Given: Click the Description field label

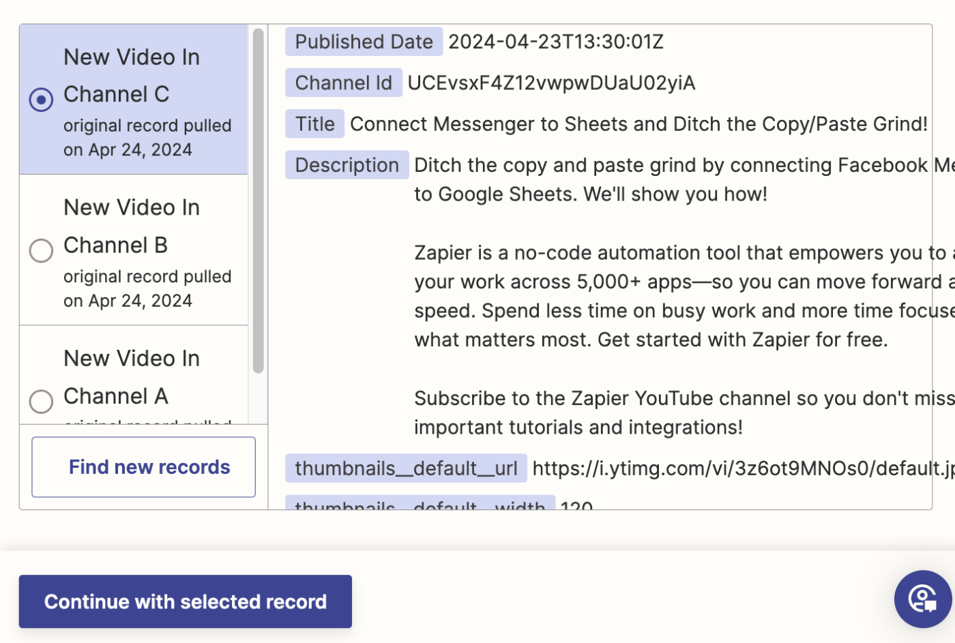Looking at the screenshot, I should [x=347, y=165].
